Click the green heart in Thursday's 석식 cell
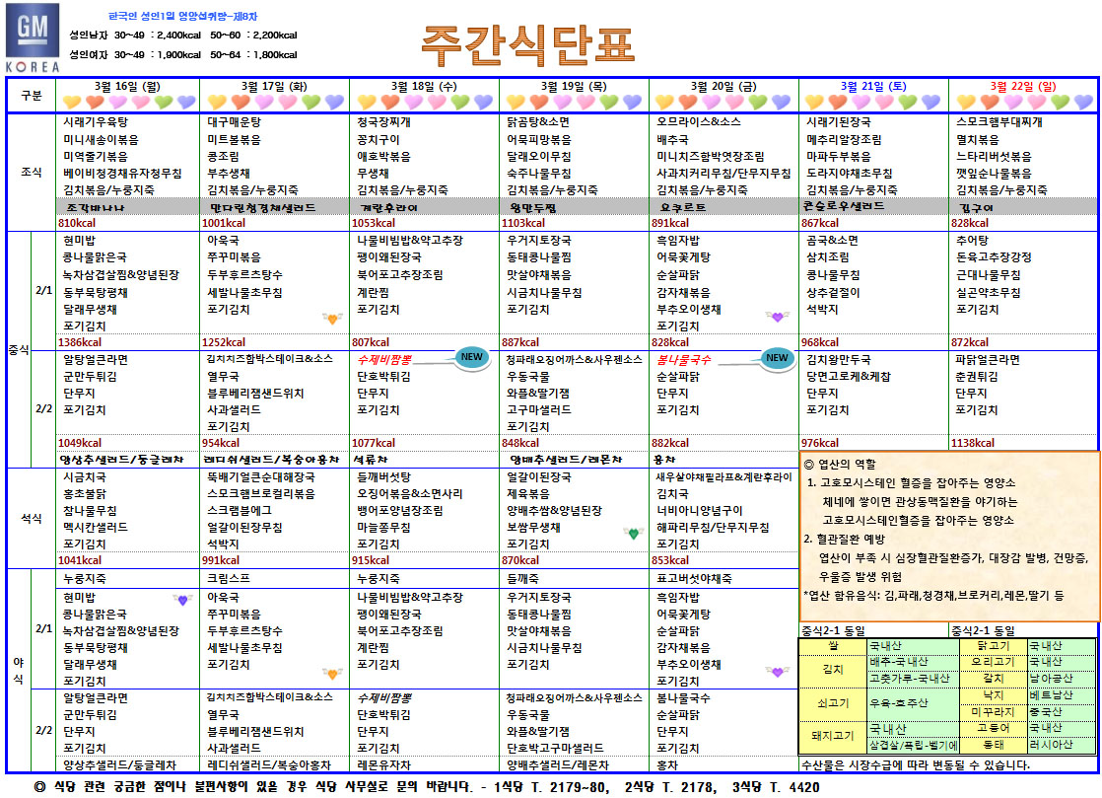The height and width of the screenshot is (798, 1102). (633, 534)
